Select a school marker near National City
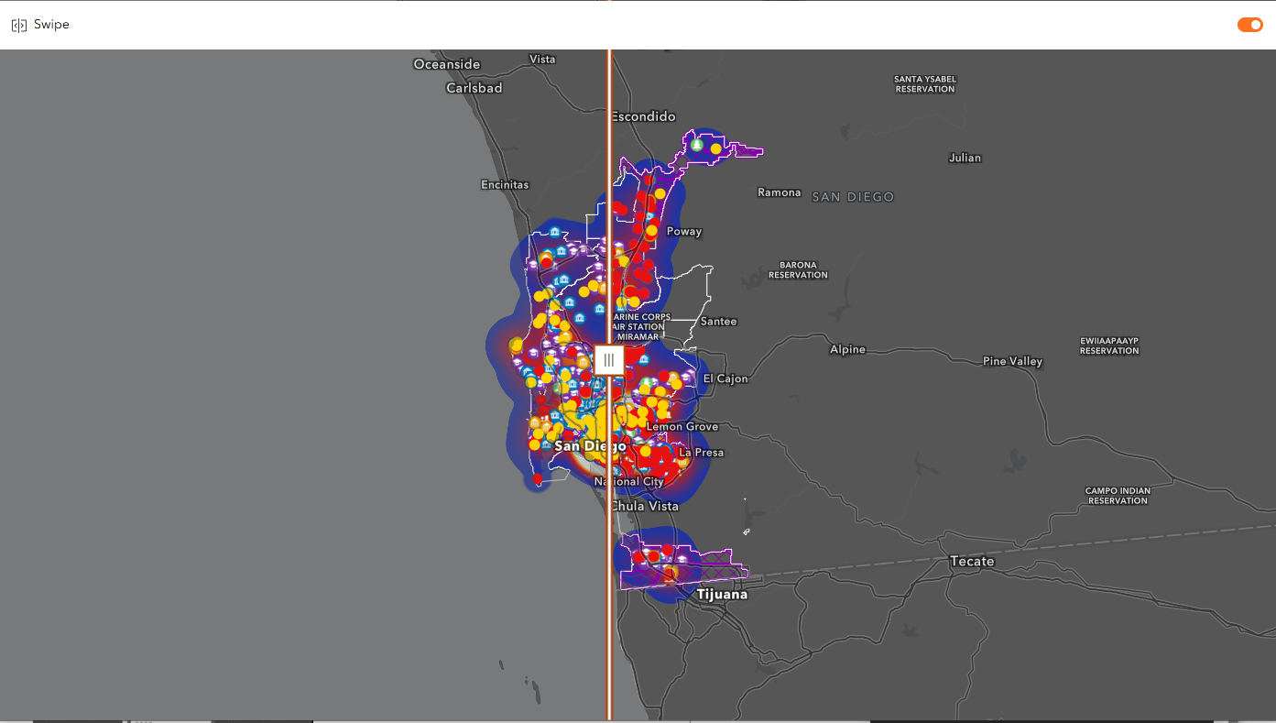 (616, 469)
